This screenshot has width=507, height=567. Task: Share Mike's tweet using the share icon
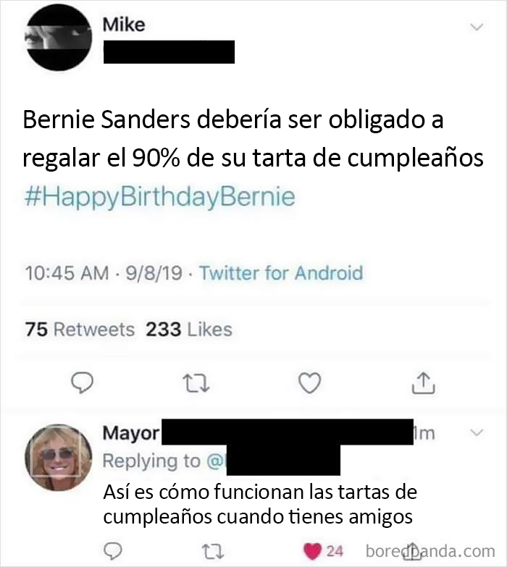click(422, 382)
